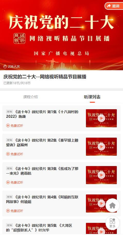Click 视频 tag on 第5集 row
Viewport: 123px width, 235px height.
[x=9, y=225]
